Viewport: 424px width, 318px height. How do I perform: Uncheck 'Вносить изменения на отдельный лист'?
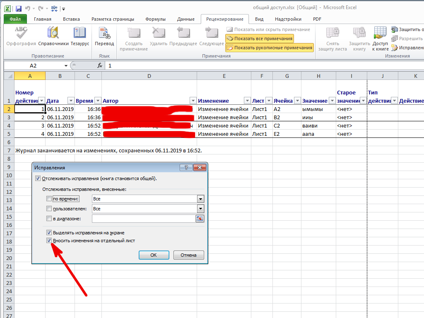(49, 240)
